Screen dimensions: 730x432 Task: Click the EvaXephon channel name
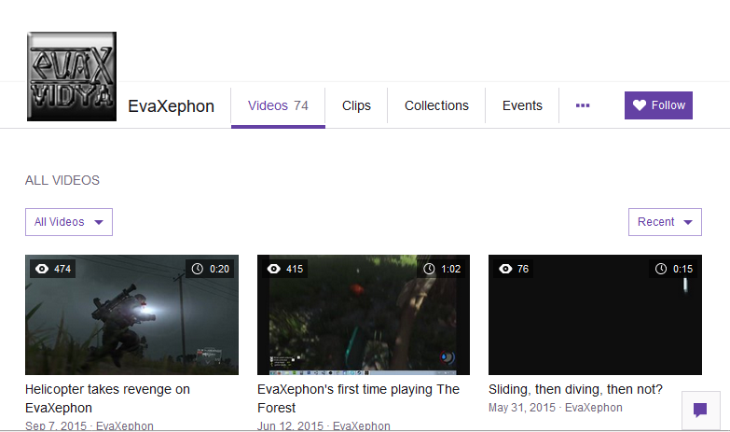pyautogui.click(x=171, y=106)
